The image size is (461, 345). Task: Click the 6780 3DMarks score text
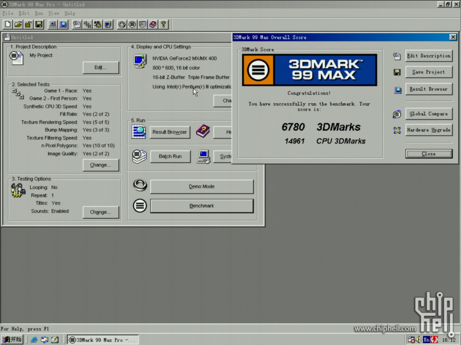point(321,127)
